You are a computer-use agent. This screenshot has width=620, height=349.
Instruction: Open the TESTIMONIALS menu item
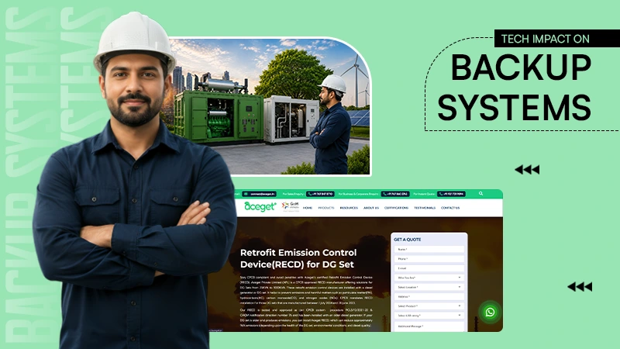click(x=425, y=208)
